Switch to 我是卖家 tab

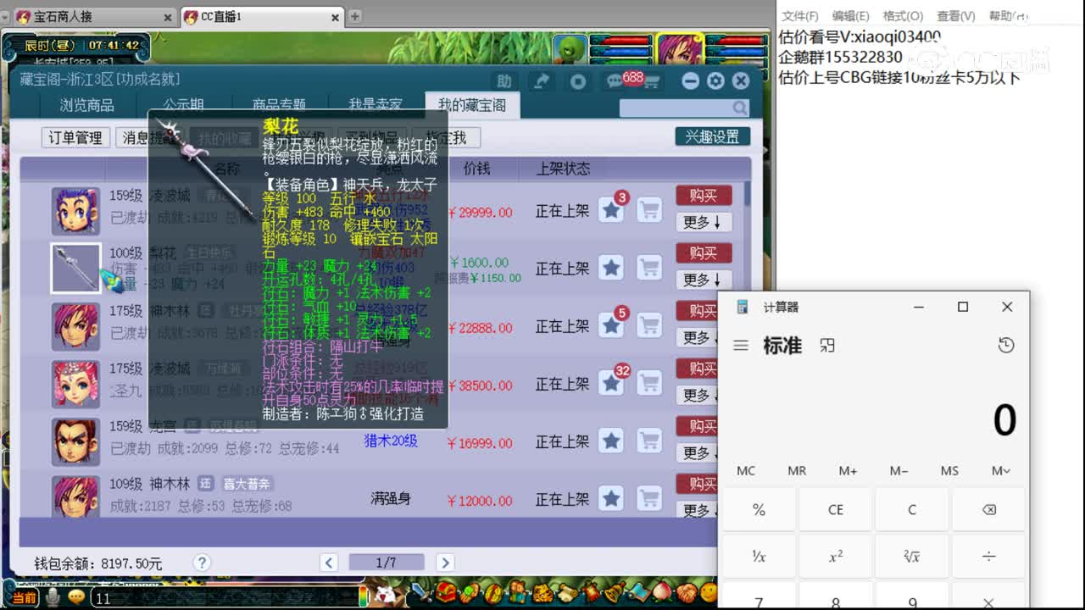[376, 105]
